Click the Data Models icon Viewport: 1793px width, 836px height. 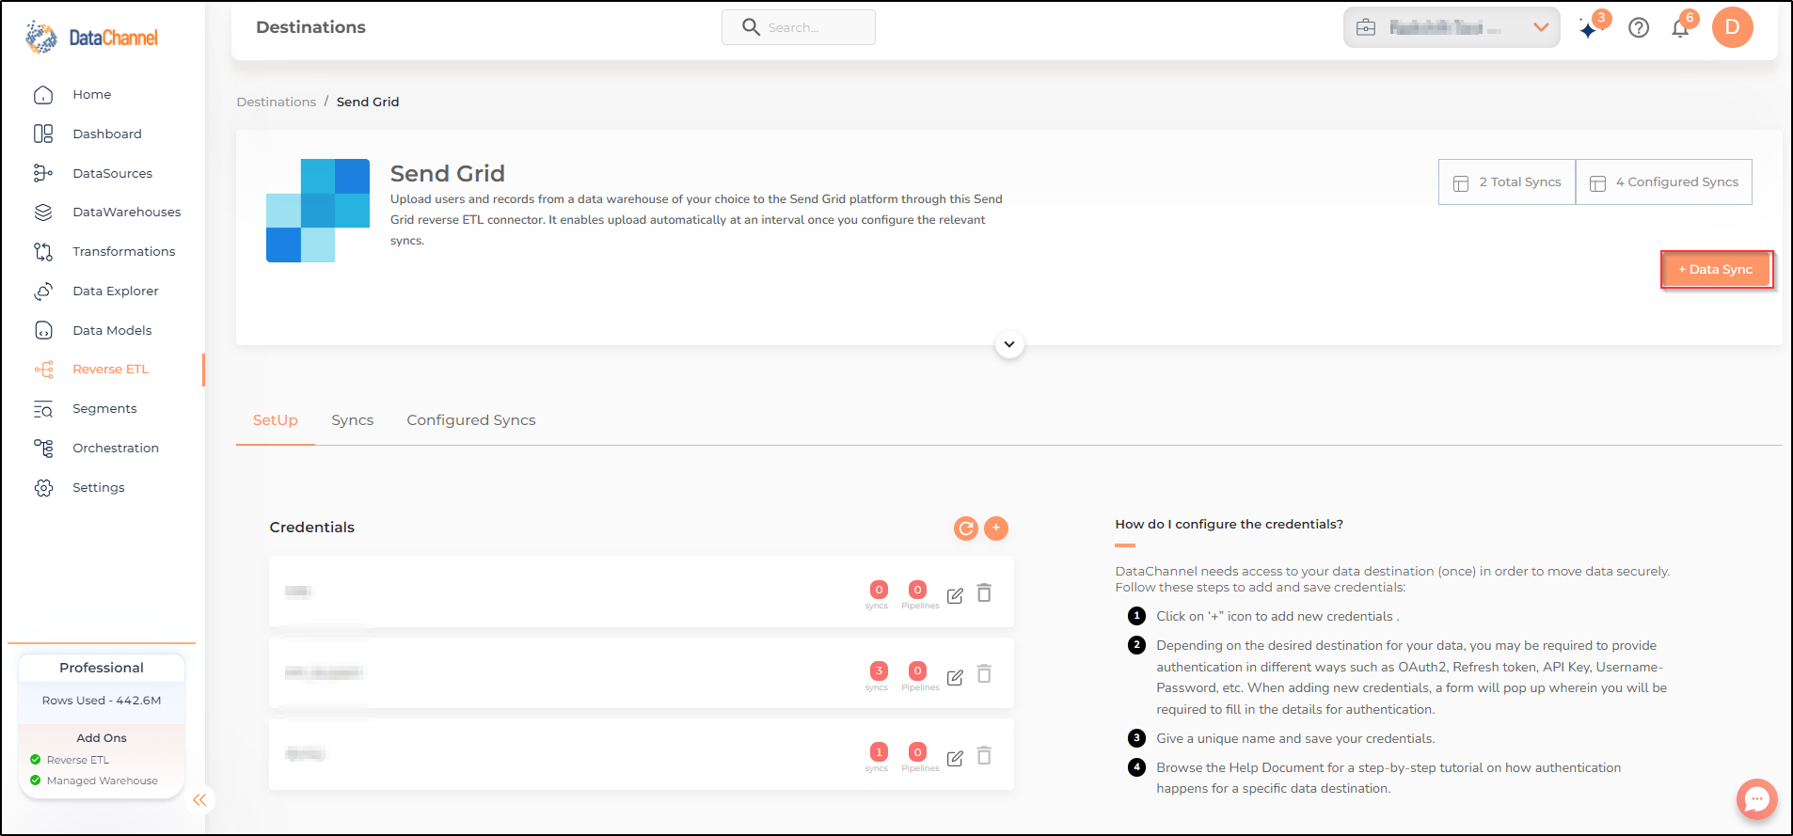[43, 330]
